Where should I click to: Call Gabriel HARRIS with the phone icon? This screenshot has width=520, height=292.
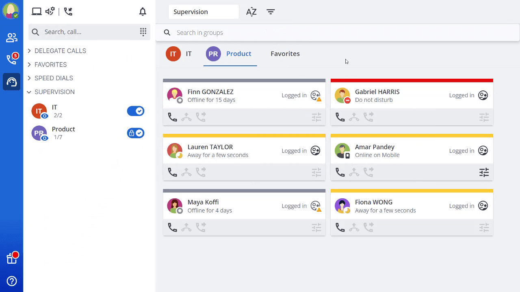[x=340, y=117]
